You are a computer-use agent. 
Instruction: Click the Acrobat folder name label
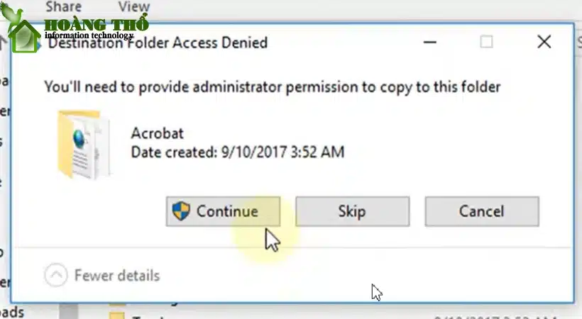tap(158, 133)
